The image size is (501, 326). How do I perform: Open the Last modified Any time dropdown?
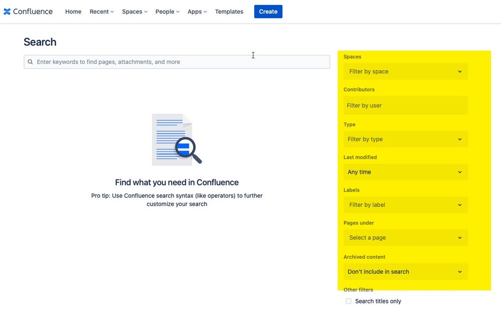[x=406, y=172]
